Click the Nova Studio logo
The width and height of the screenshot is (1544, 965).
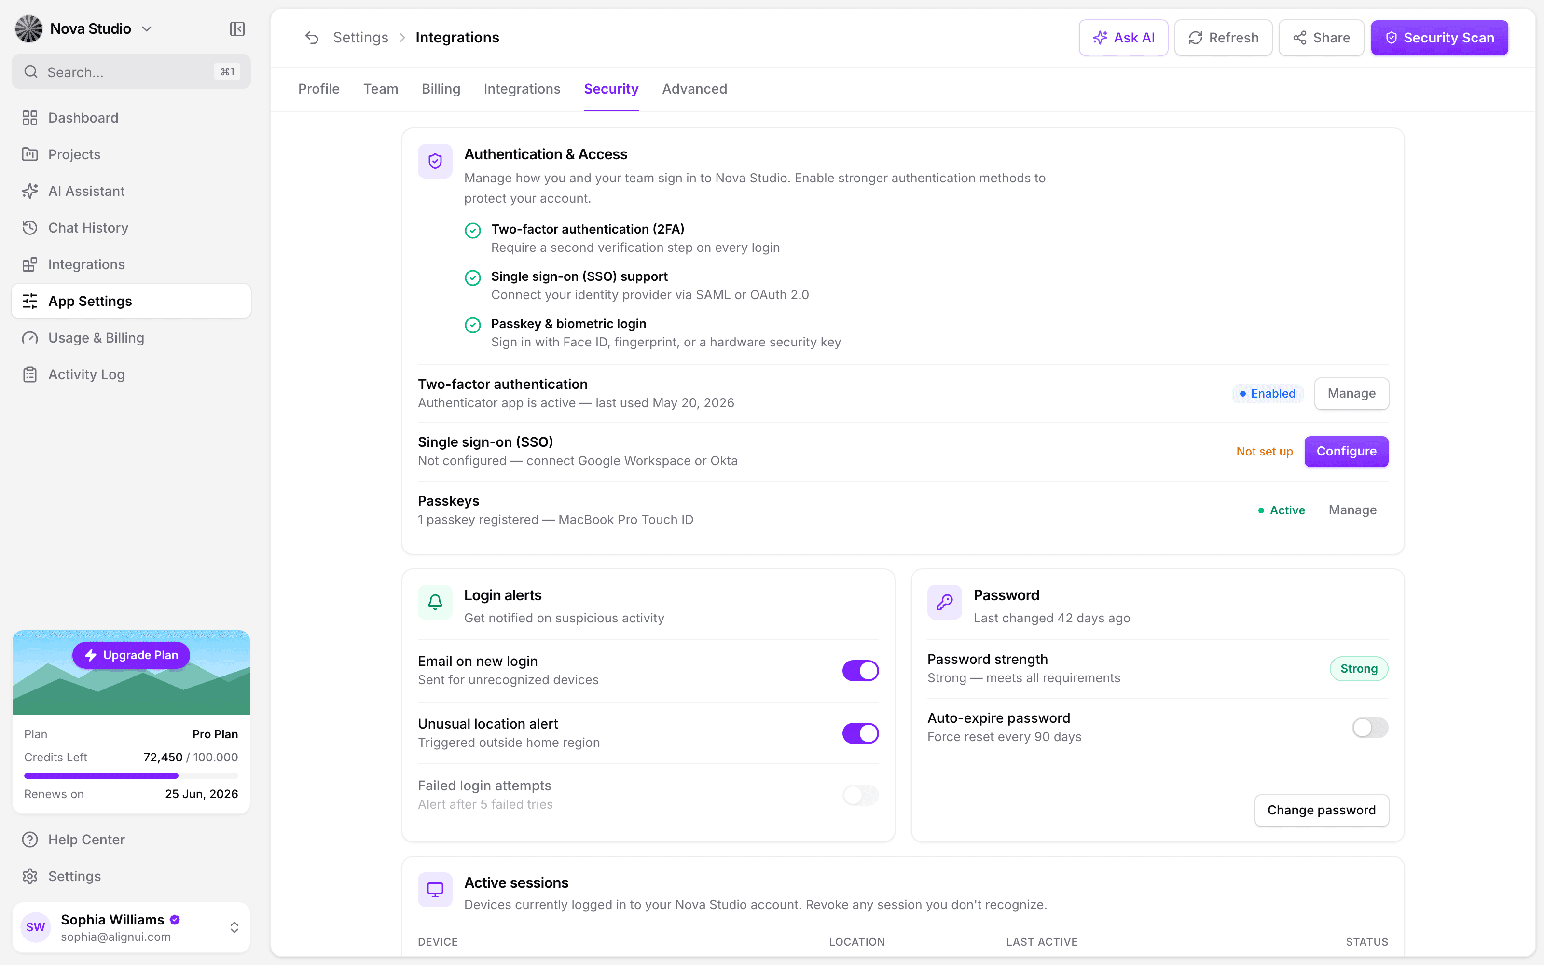coord(29,29)
